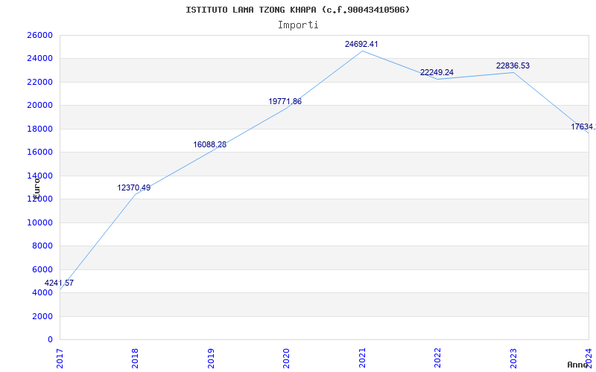
Task: Select the 24692.41 data label
Action: click(x=361, y=44)
